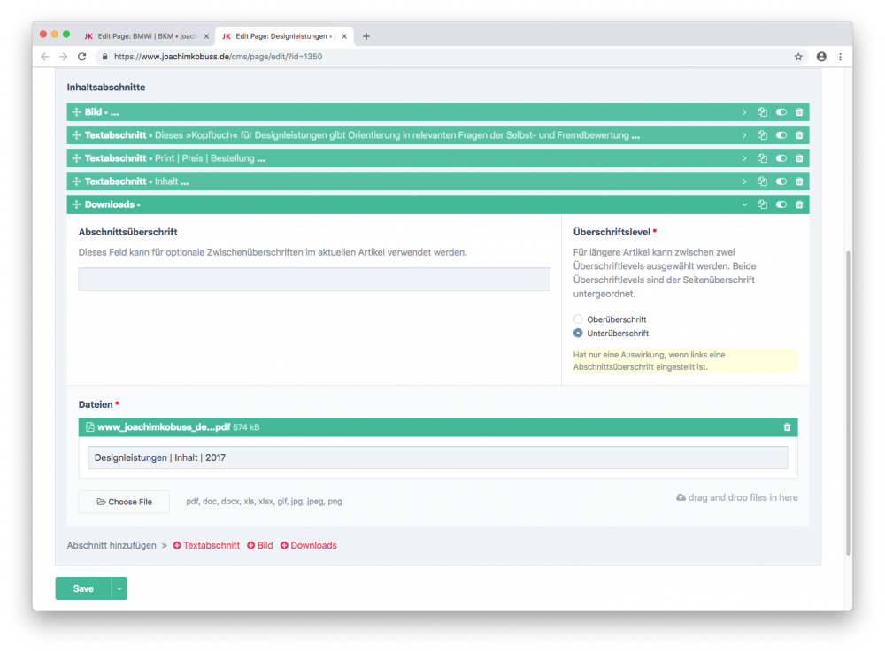Click trash icon on the PDF file row

click(788, 427)
